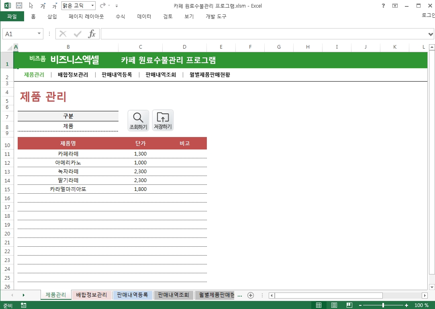Open the font name 맑은 고딕 dropdown
Image resolution: width=435 pixels, height=309 pixels.
93,6
